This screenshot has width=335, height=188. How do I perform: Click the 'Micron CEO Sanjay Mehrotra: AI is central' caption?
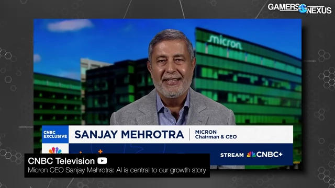tap(117, 170)
